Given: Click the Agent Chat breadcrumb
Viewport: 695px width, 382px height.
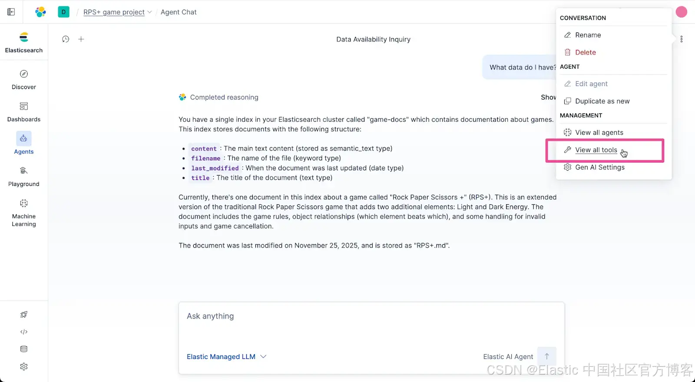Looking at the screenshot, I should 179,12.
